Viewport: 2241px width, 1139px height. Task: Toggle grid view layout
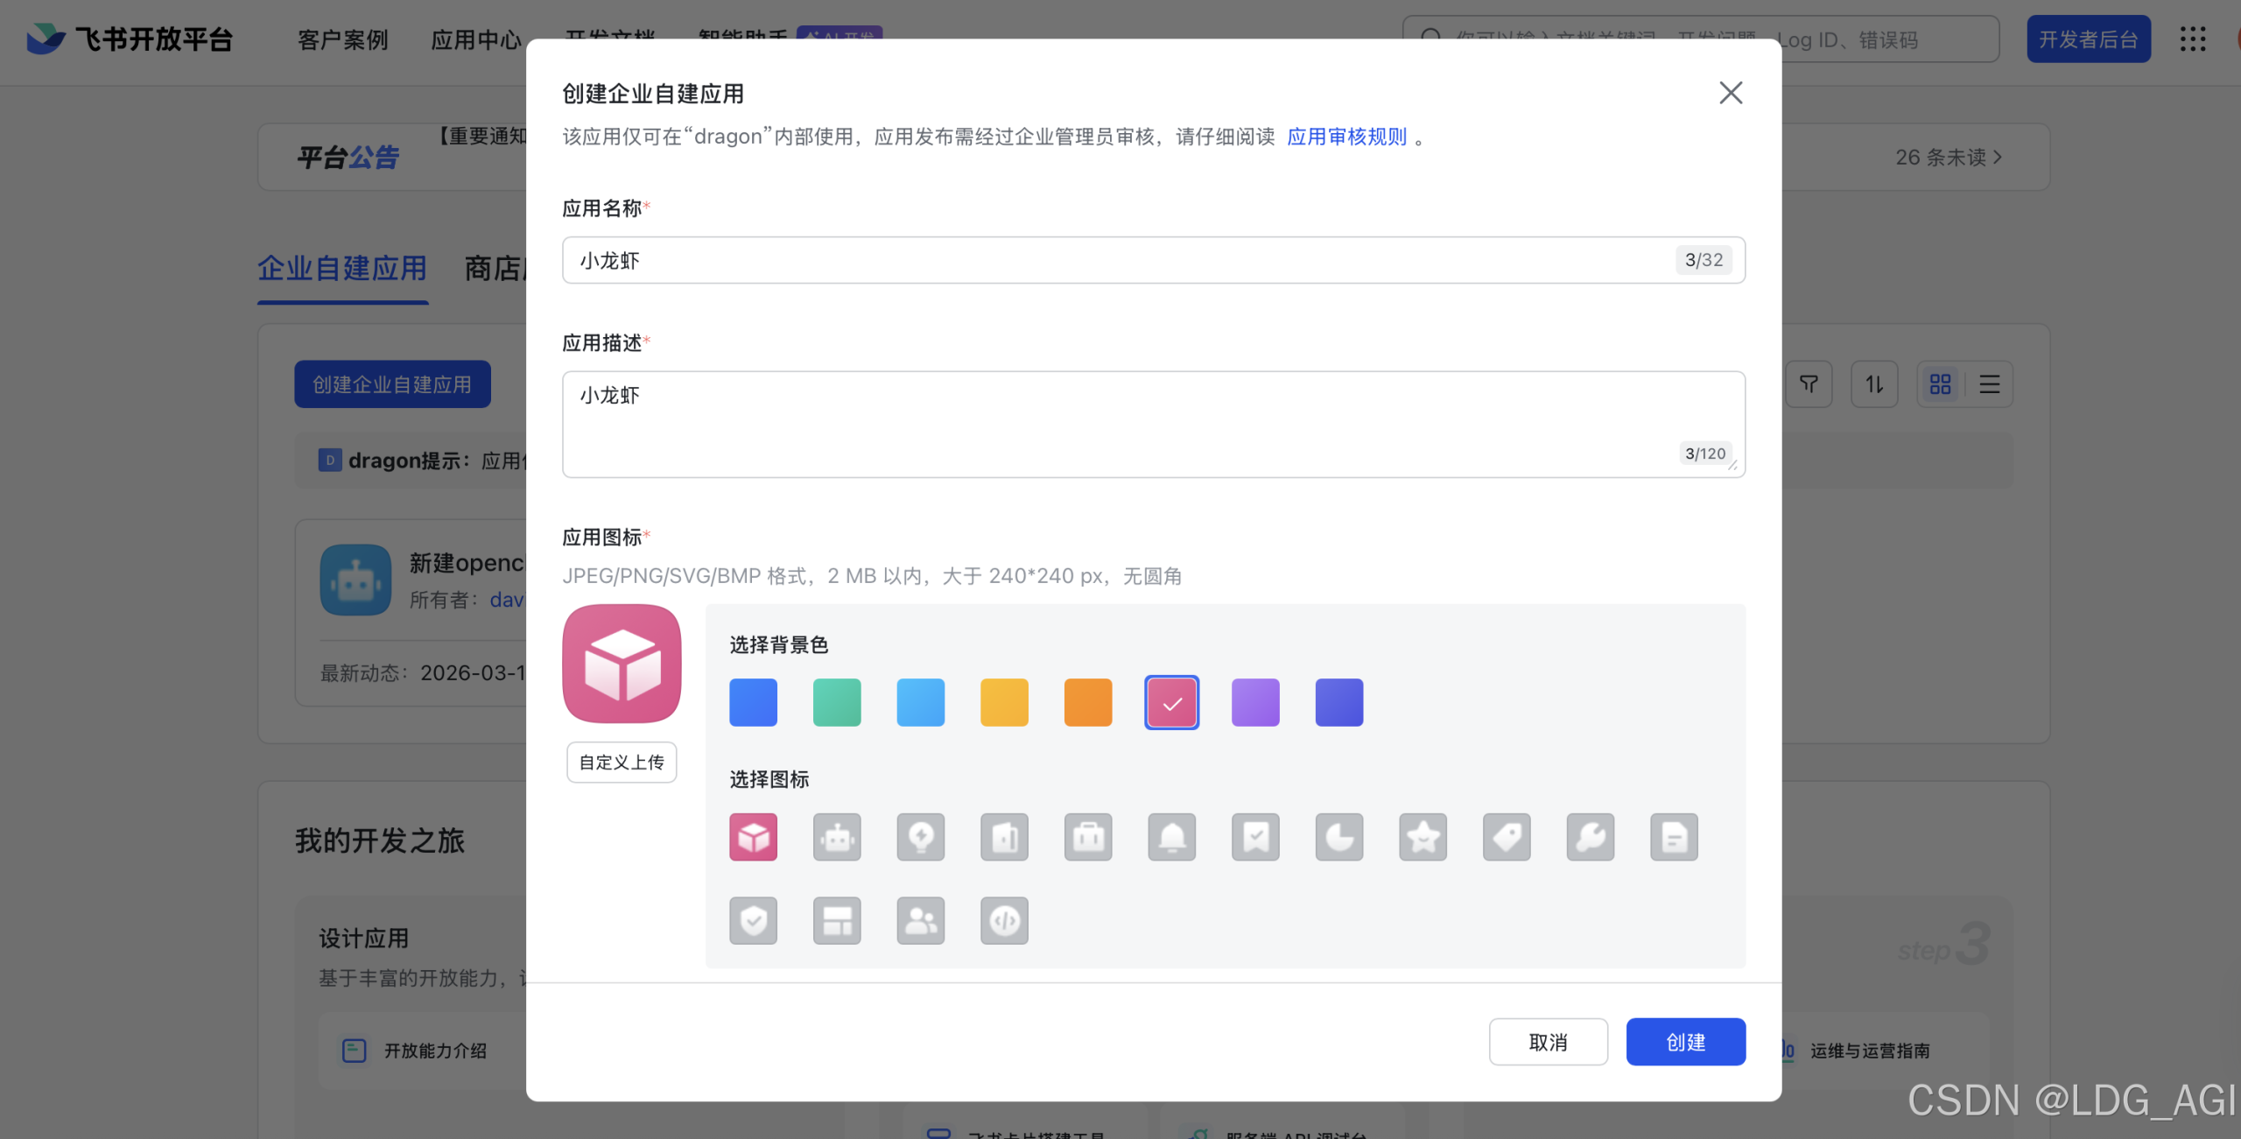1940,383
